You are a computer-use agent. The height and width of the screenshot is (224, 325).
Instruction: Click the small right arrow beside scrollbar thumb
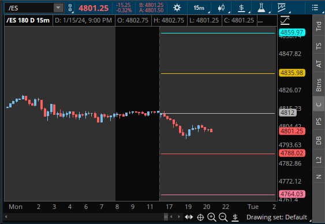pyautogui.click(x=179, y=217)
